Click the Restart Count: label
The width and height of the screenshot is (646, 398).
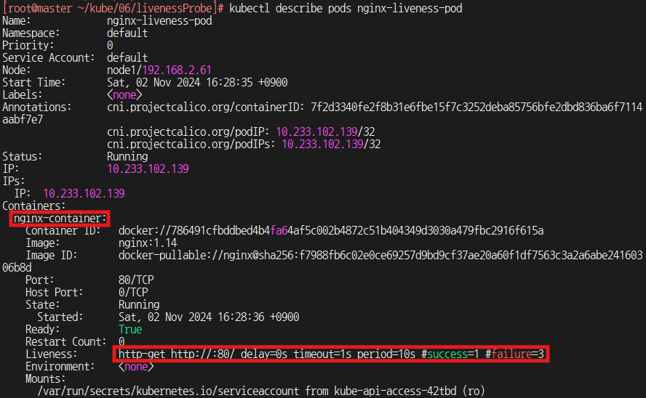(x=65, y=341)
